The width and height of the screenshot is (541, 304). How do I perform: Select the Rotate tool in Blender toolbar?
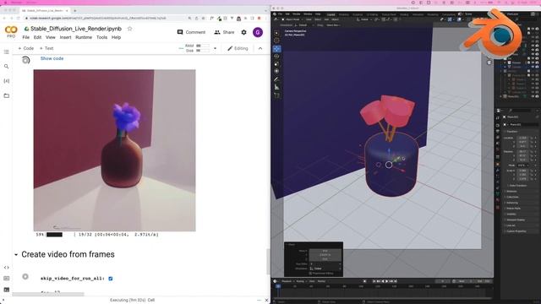coord(276,57)
